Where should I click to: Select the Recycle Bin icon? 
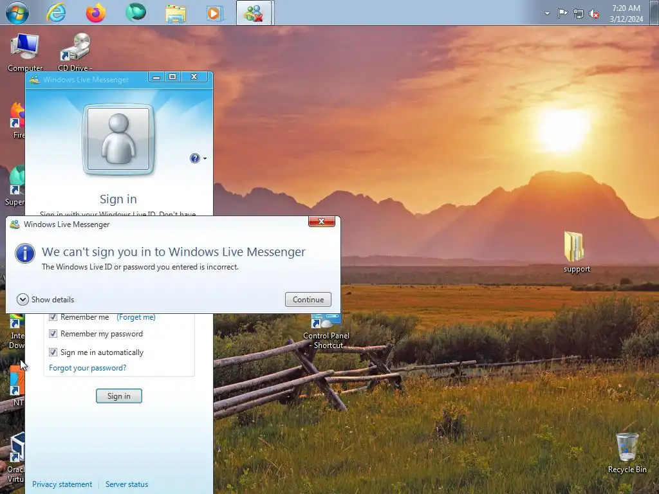pos(627,453)
